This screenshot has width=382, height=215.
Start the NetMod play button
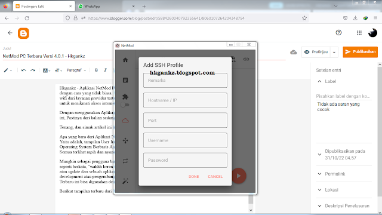[239, 176]
